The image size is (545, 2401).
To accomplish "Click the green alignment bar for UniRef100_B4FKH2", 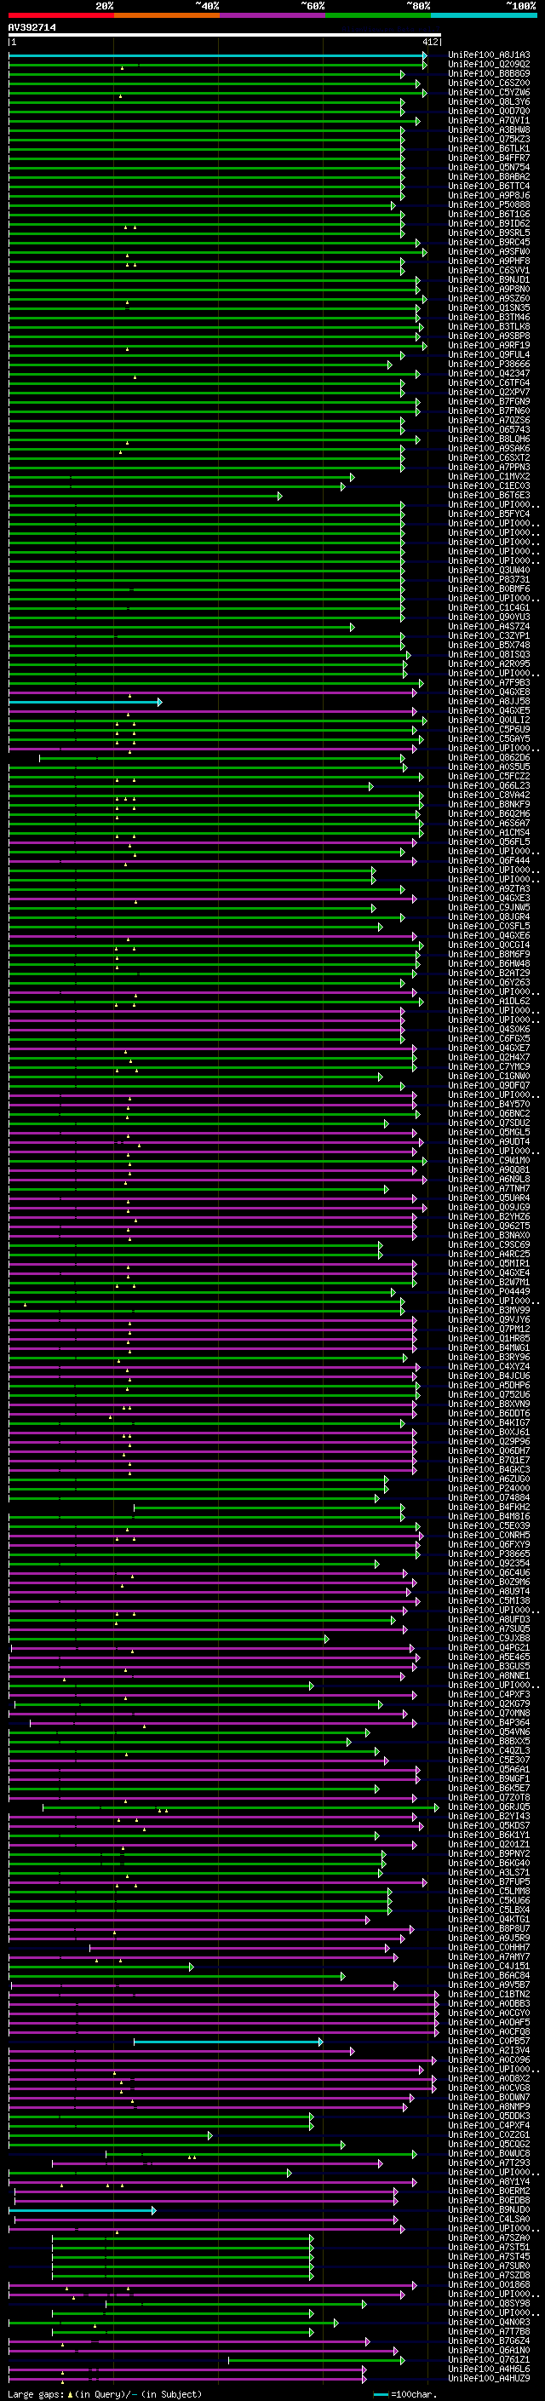I will (268, 1508).
